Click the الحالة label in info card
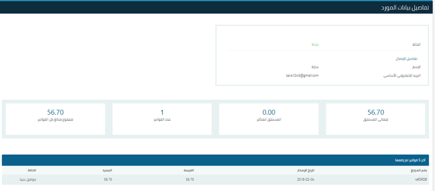This screenshot has width=435, height=191. click(416, 45)
